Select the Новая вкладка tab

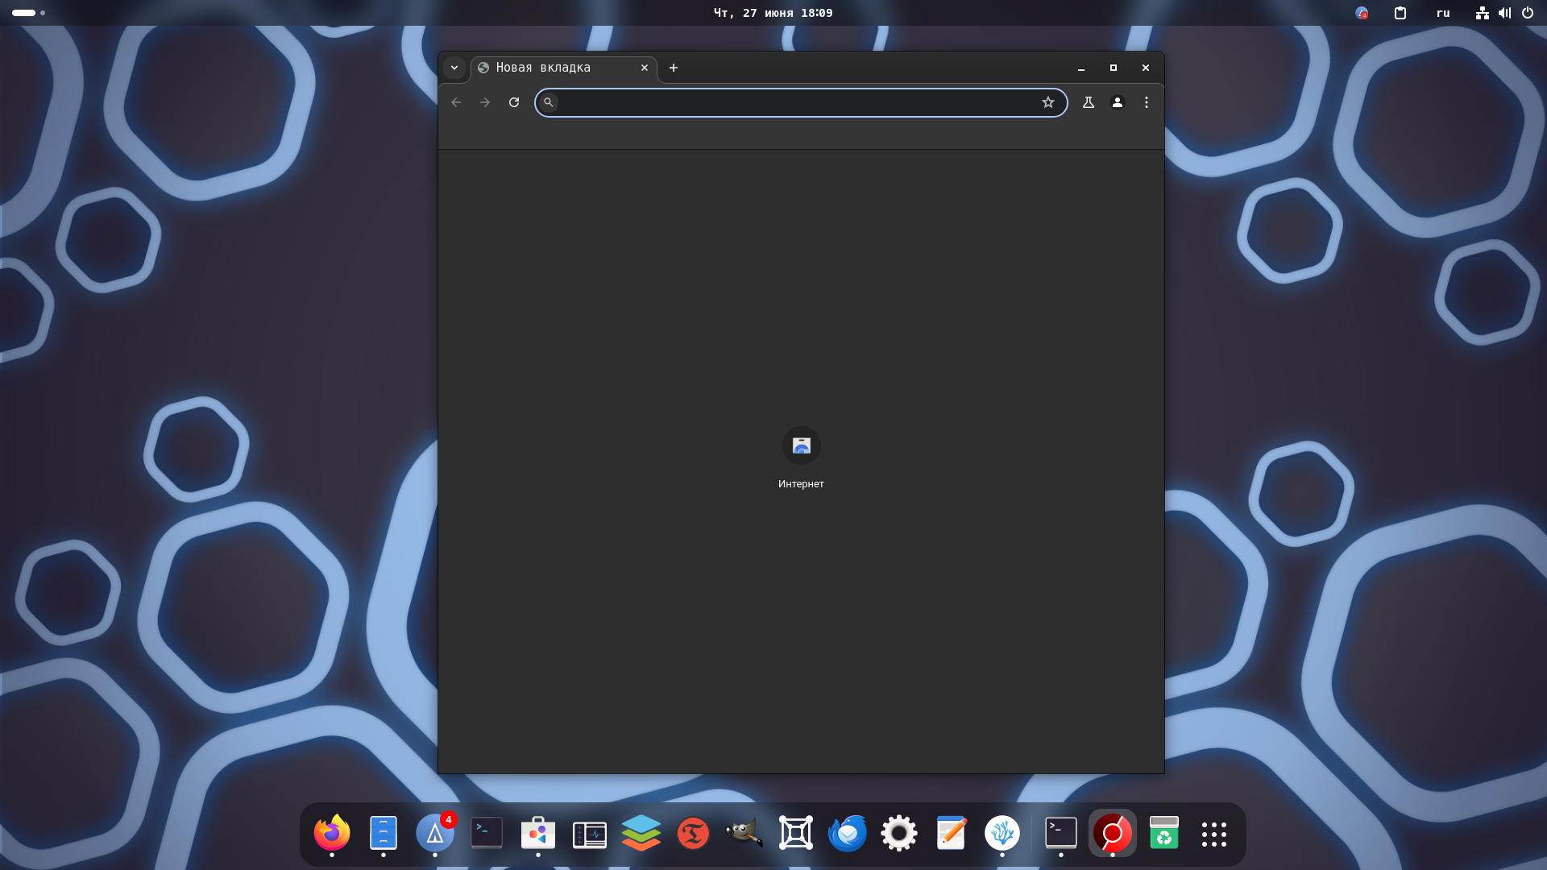[x=564, y=68]
